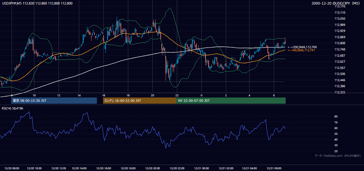Click RSI scale value 20 on right axis
Viewport: 364px width, 171px height.
click(336, 151)
